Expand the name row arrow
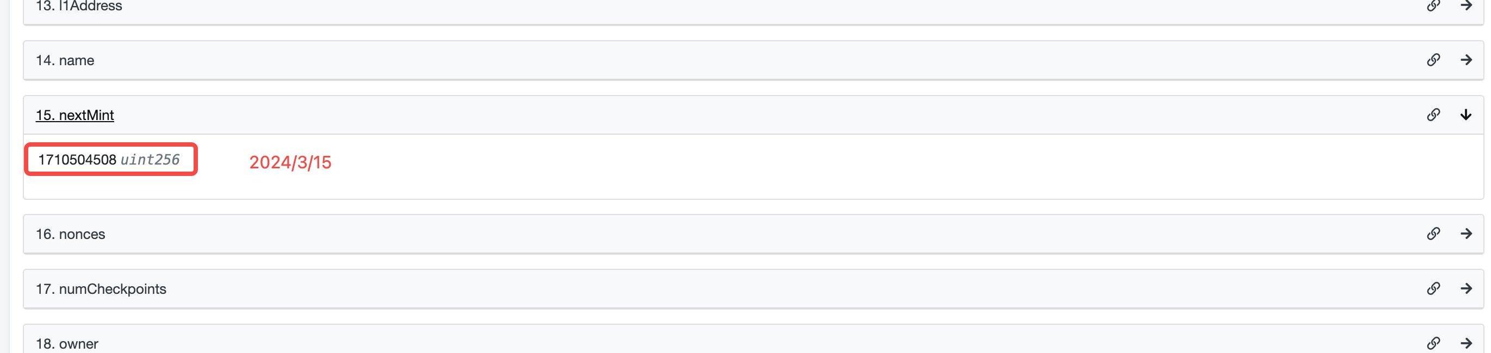 (1466, 60)
